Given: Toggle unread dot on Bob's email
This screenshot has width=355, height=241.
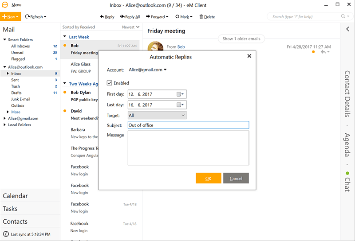Looking at the screenshot, I should click(x=65, y=46).
